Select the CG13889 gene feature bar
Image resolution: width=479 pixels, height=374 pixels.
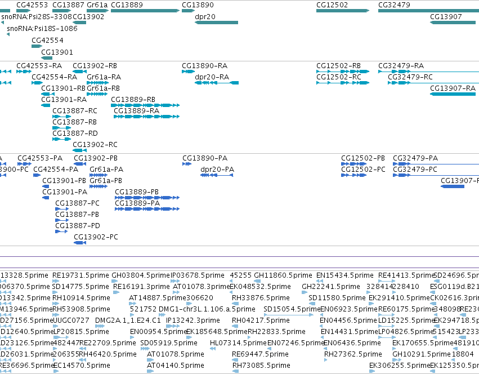coord(145,11)
